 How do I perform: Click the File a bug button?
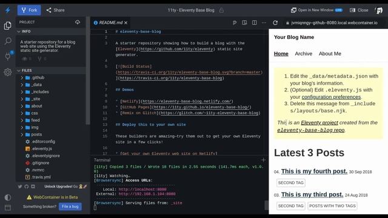70,206
